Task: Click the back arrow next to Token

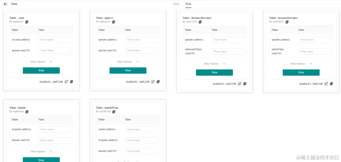Action: point(5,4)
